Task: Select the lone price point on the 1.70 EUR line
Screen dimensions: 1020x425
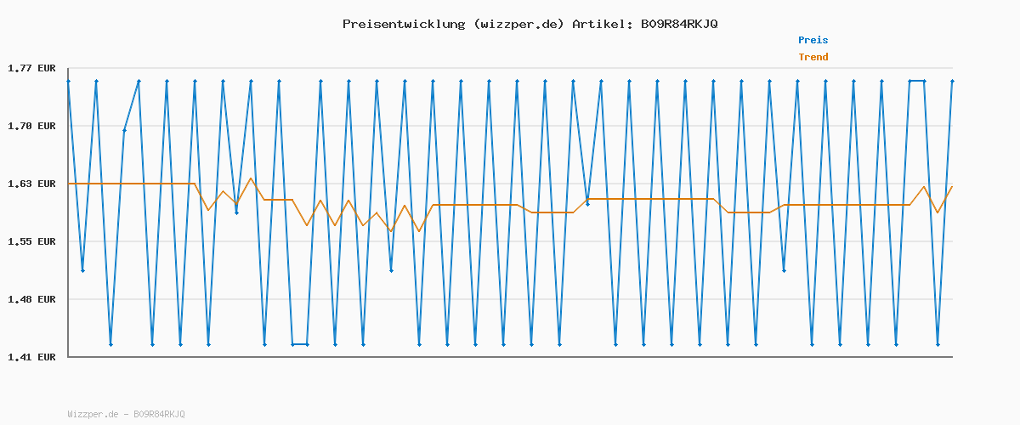Action: tap(124, 130)
